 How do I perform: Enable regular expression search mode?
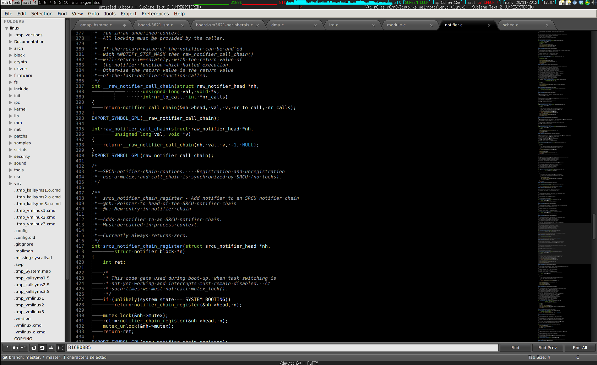[7, 348]
